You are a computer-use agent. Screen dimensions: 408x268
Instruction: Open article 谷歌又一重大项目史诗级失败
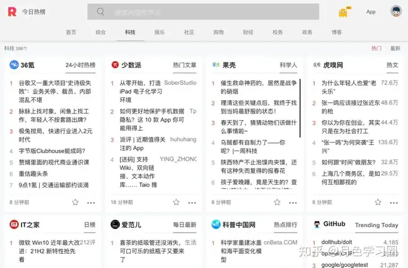click(55, 91)
